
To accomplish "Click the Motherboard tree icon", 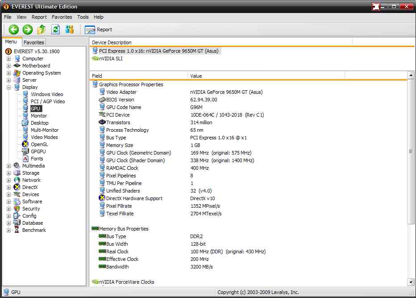I will tap(17, 66).
